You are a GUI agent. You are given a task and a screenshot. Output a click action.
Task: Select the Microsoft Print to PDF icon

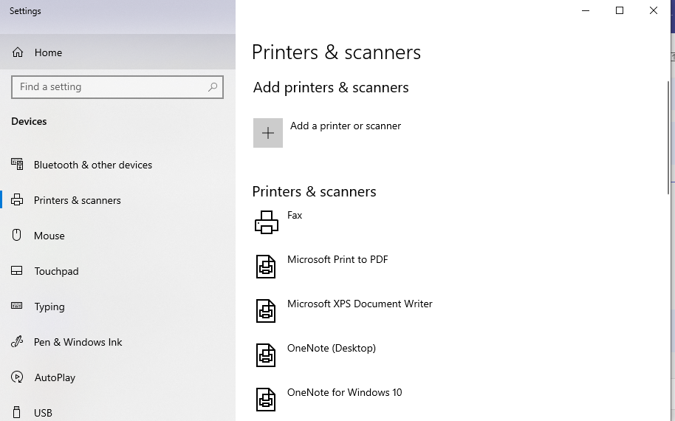pyautogui.click(x=266, y=267)
